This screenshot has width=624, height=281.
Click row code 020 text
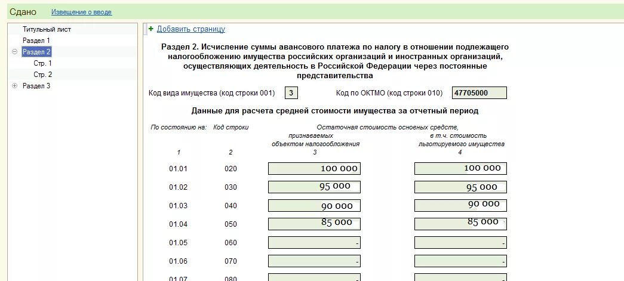tap(230, 169)
